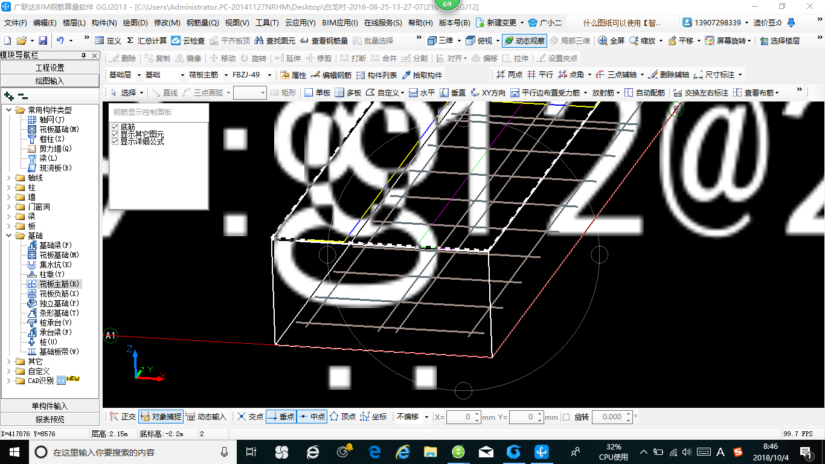Click rotation angle input field
Screen dimensions: 825x464
pos(612,417)
